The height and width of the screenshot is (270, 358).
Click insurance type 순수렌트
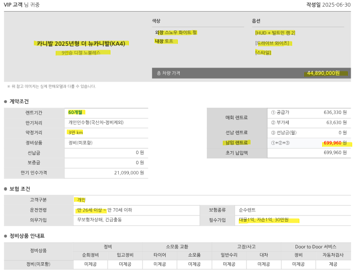247,210
